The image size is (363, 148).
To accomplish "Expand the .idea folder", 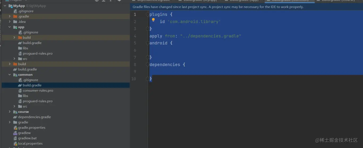I will [10, 22].
